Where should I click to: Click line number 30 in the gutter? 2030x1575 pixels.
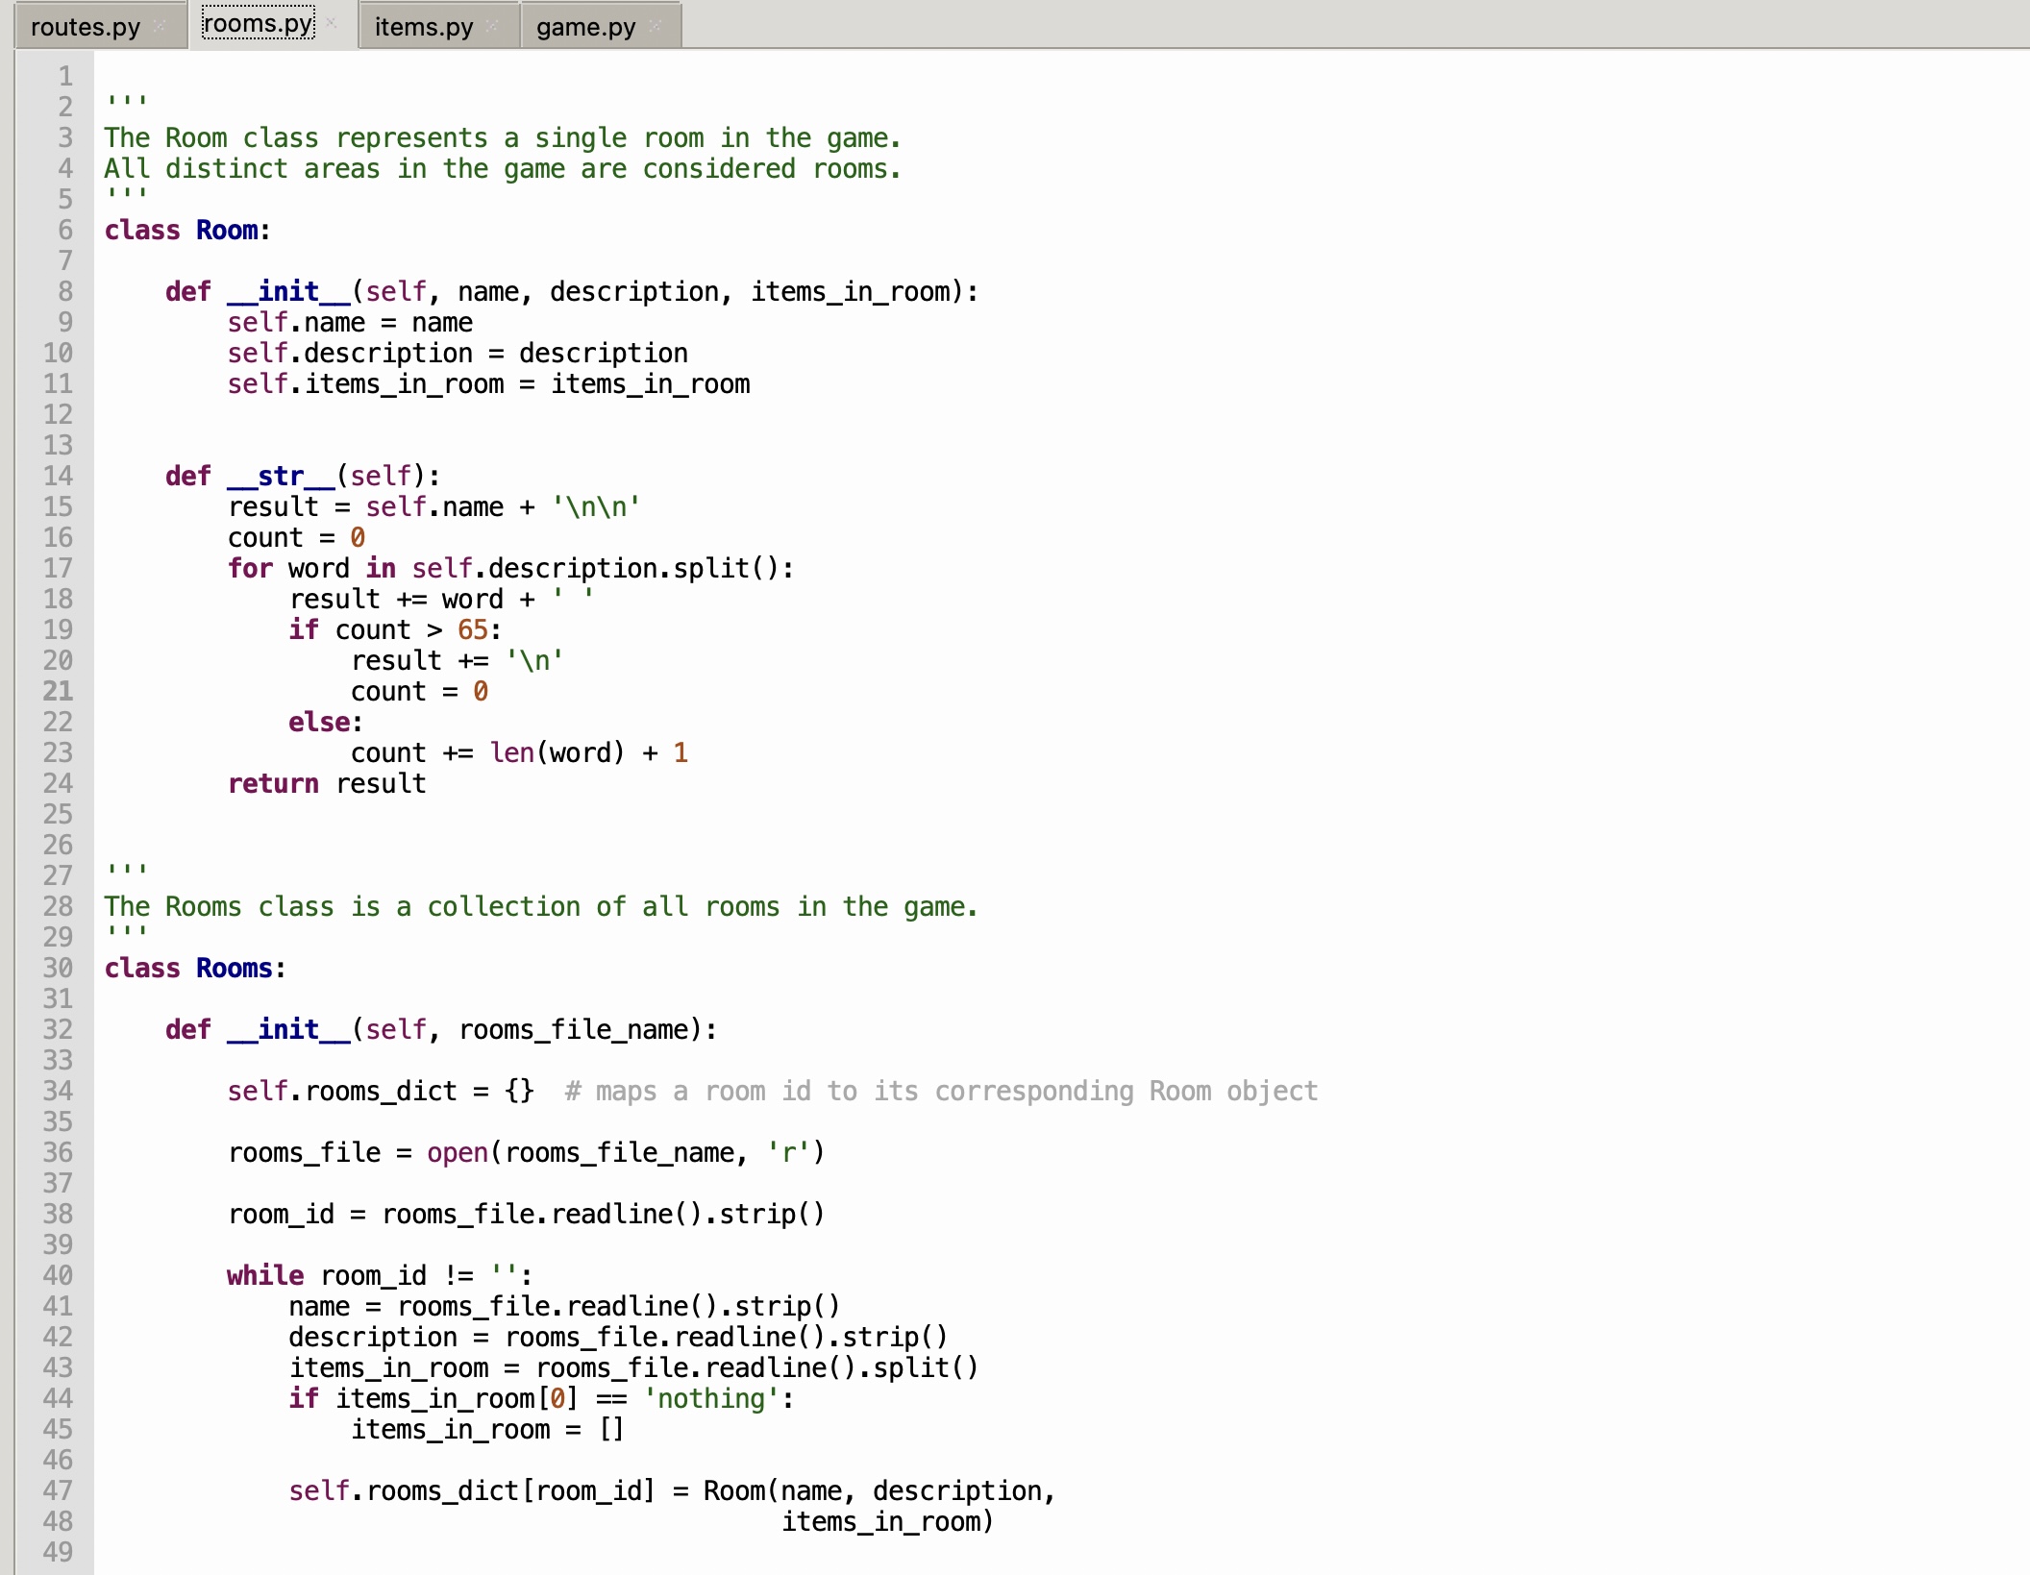click(58, 969)
